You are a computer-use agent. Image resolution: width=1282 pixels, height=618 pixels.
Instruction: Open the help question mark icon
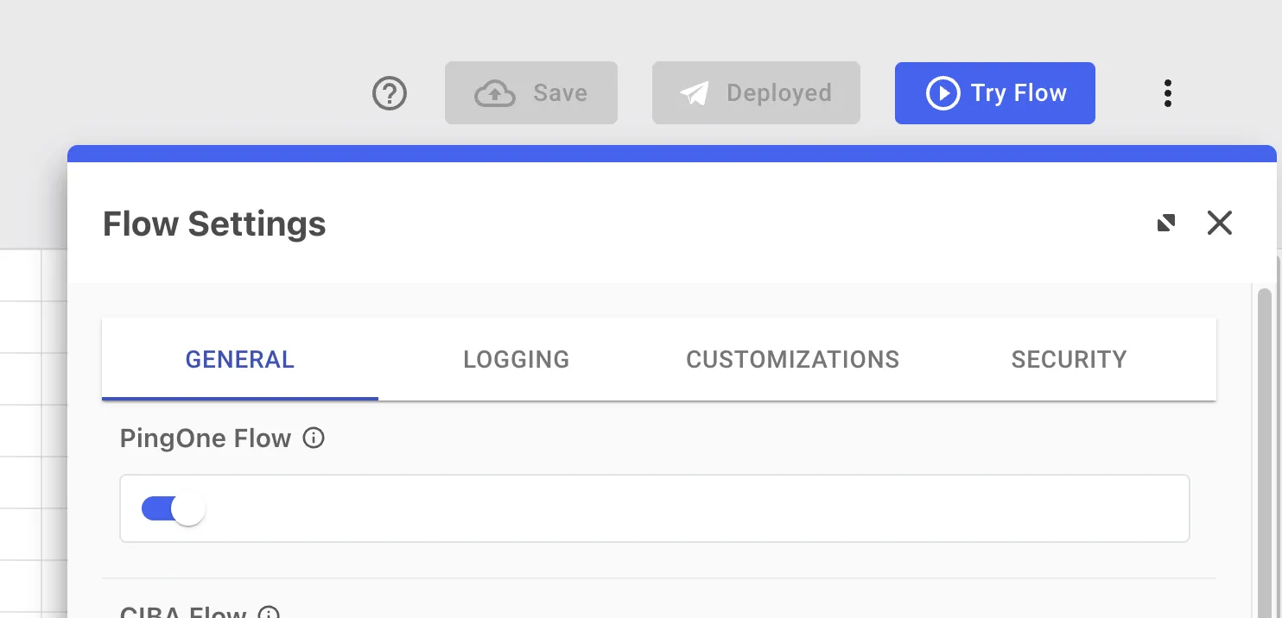(390, 93)
